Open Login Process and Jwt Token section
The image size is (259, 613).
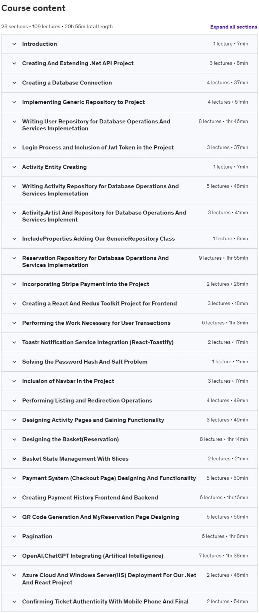coord(129,148)
